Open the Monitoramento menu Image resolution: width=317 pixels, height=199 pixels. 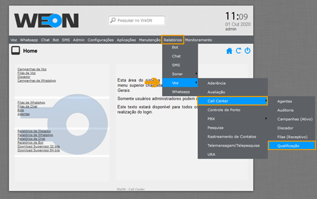[199, 40]
